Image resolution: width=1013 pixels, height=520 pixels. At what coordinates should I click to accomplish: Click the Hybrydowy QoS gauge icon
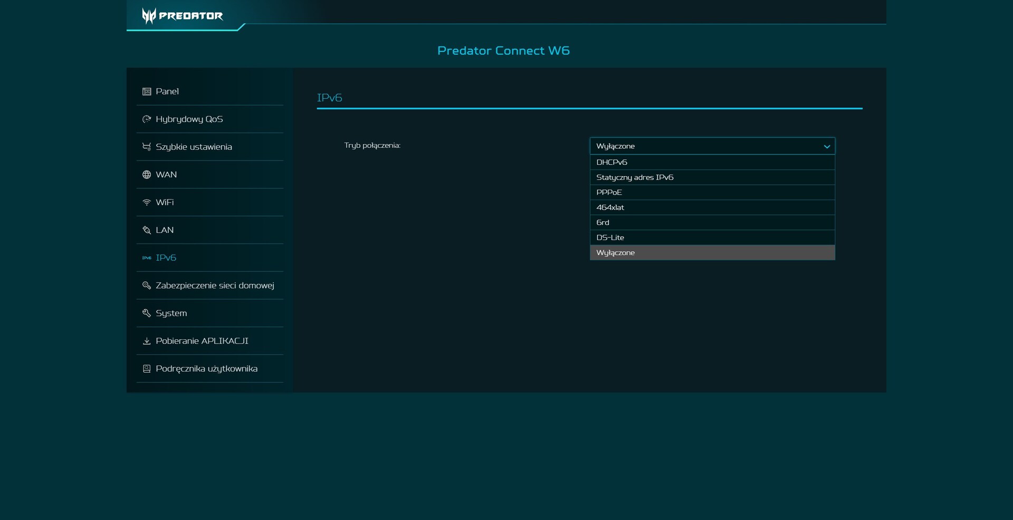tap(147, 119)
